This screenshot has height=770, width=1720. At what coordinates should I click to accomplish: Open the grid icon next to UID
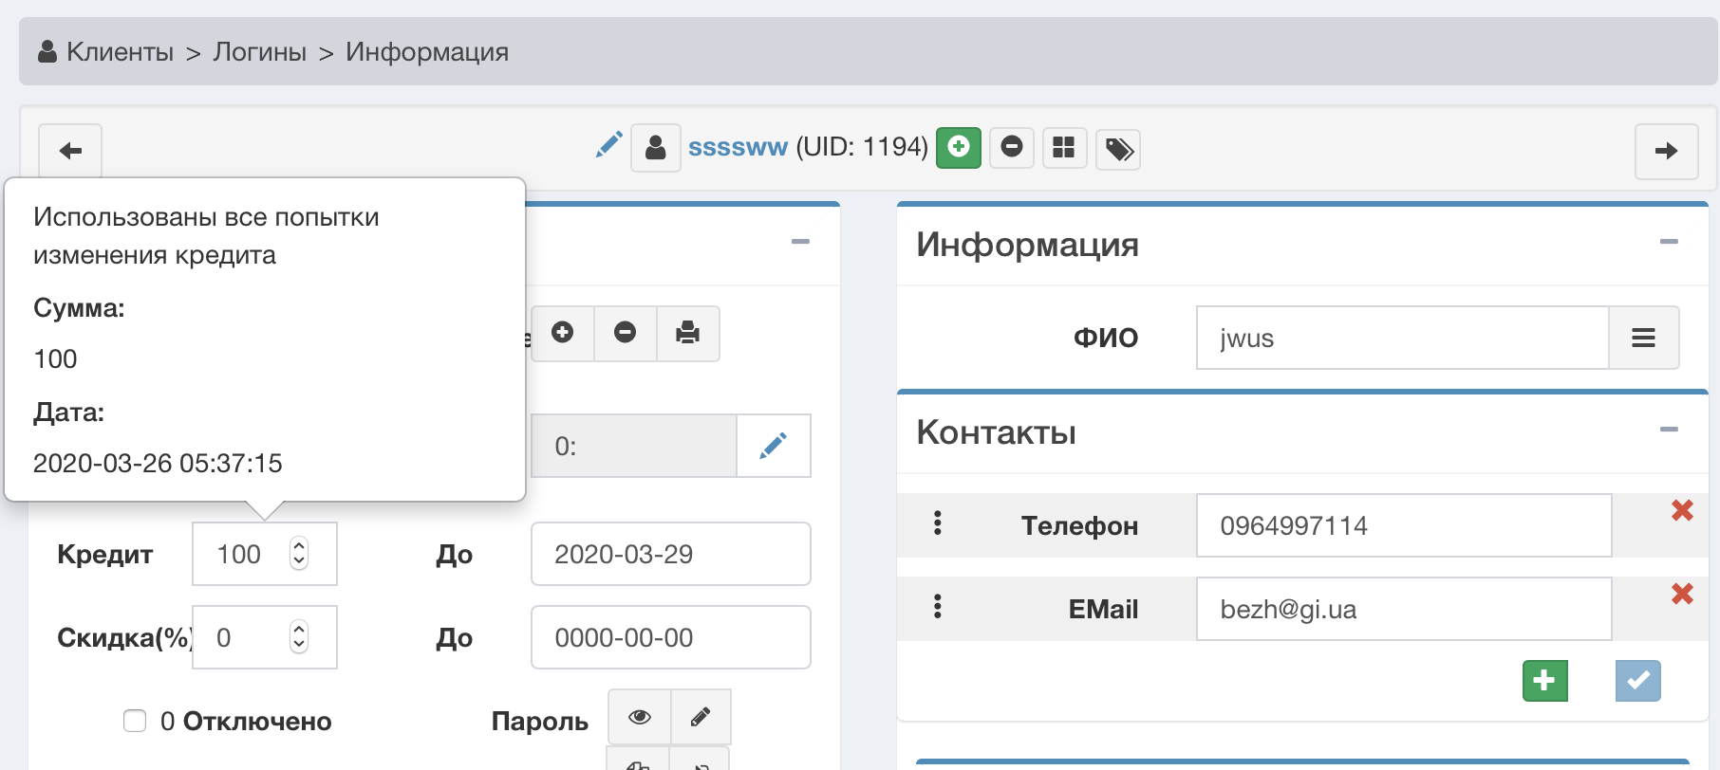1064,148
